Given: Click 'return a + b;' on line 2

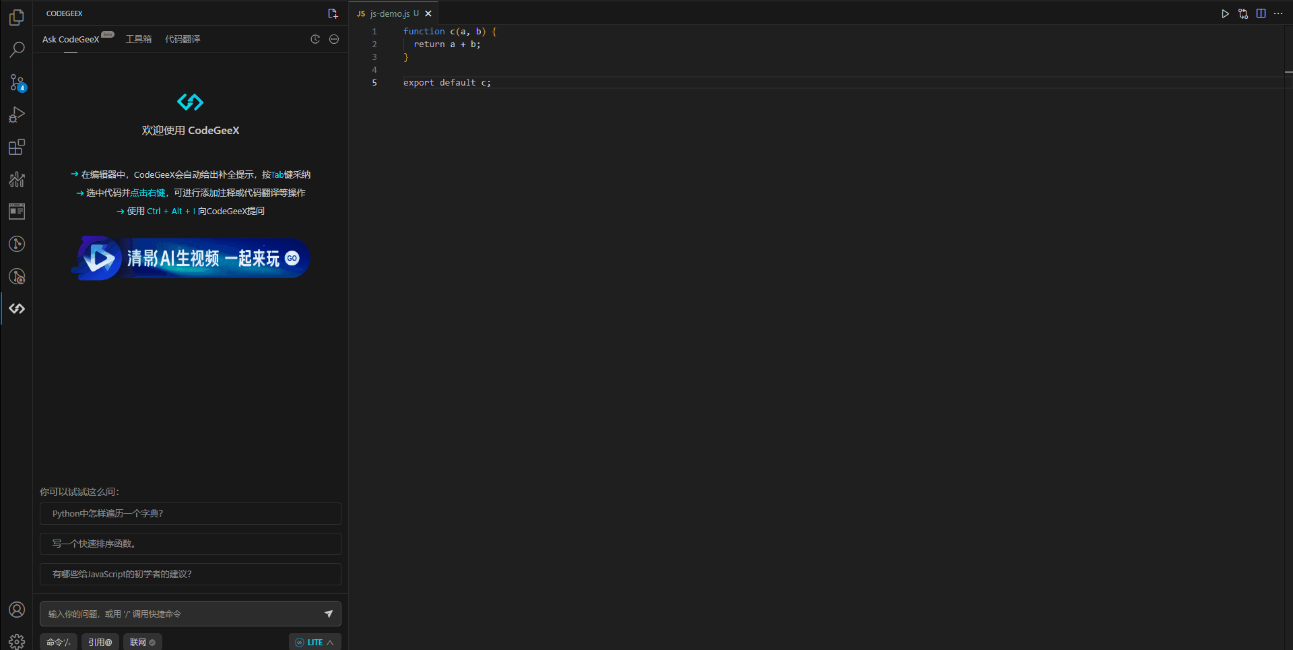Looking at the screenshot, I should (447, 44).
